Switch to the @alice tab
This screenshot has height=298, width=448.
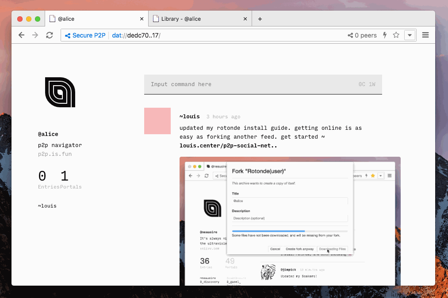point(96,19)
